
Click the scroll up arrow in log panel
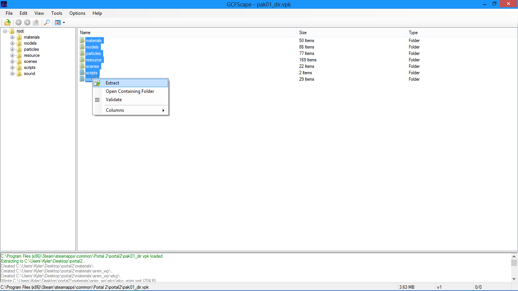tap(514, 256)
